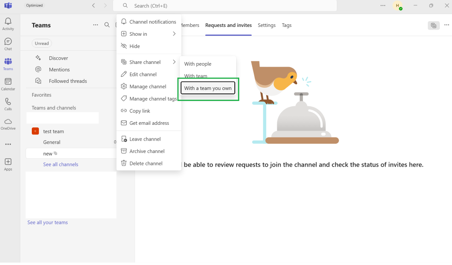Open more options in the channel header
The image size is (452, 265).
pyautogui.click(x=447, y=25)
